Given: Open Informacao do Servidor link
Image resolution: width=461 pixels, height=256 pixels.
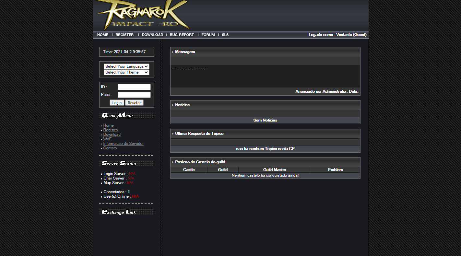Looking at the screenshot, I should (x=123, y=144).
